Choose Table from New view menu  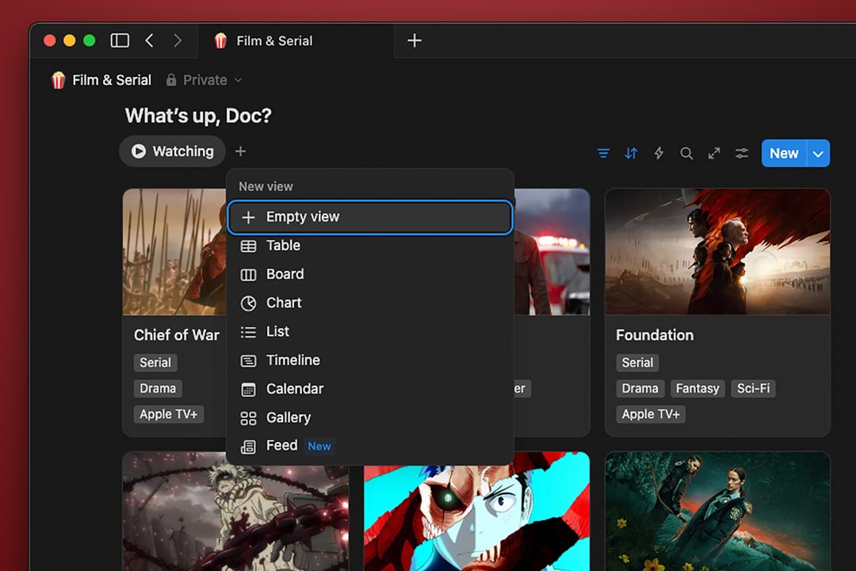coord(370,246)
